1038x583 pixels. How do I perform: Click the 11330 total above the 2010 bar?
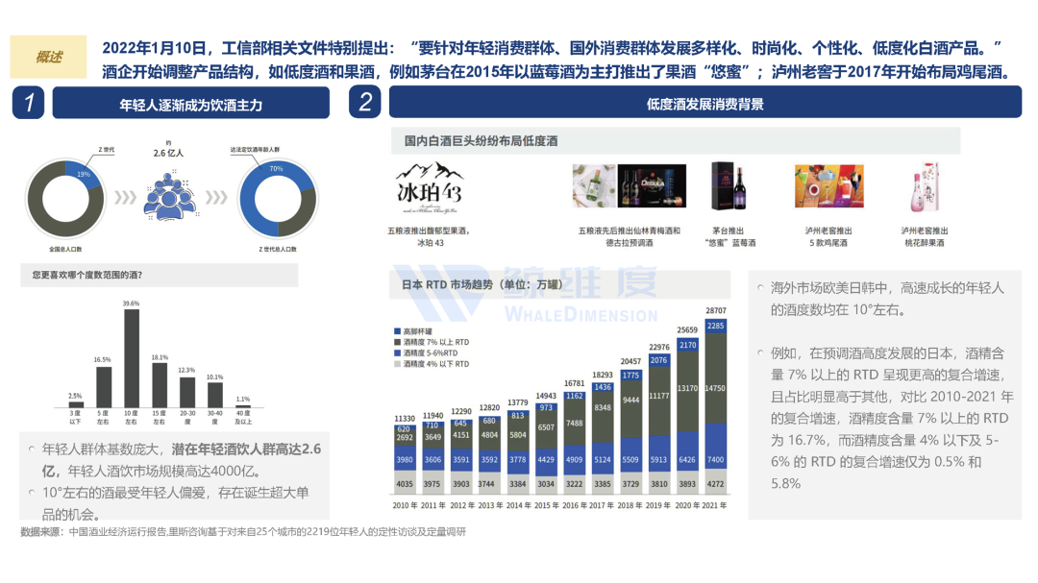click(x=405, y=418)
